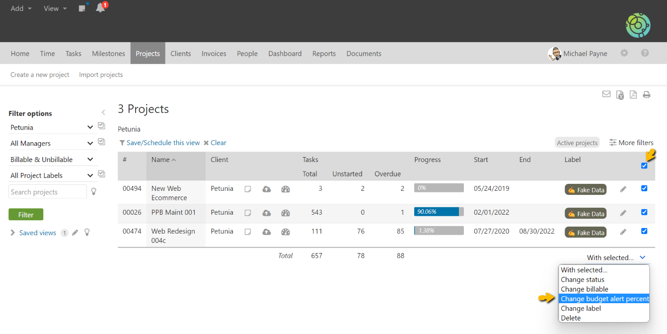Click pencil edit icon for Web Redesign 004c
Screen dimensions: 667x334
click(x=623, y=232)
